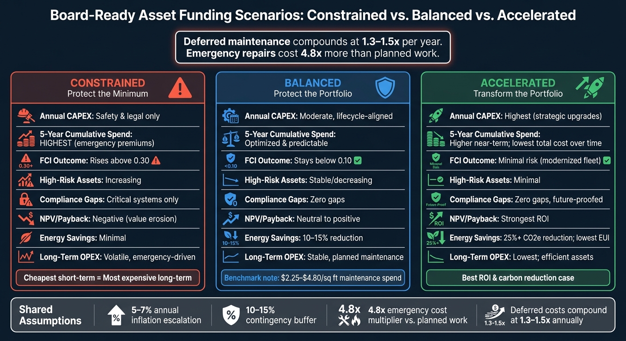Screen dimensions: 626x341
Task: Click the falling dollar NPV icon in Constrained
Action: (x=26, y=218)
